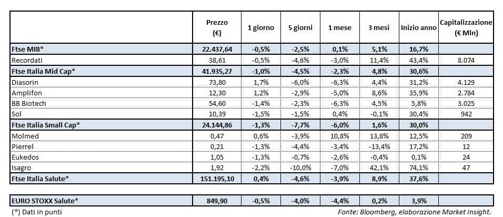503x217 pixels.
Task: Select the Molmed row name
Action: pos(24,136)
